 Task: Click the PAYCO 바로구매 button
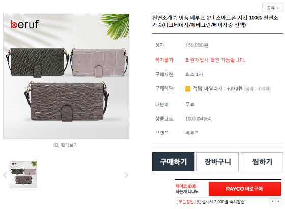point(245,189)
